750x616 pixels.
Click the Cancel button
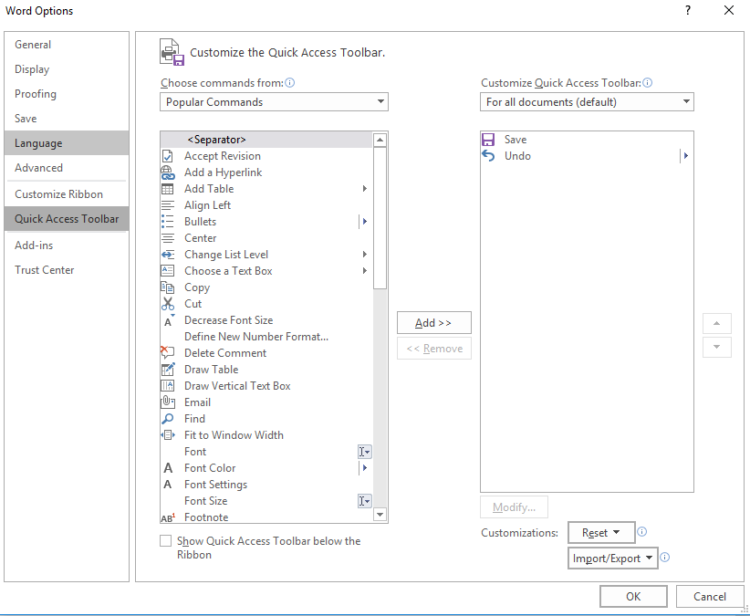[x=709, y=597]
